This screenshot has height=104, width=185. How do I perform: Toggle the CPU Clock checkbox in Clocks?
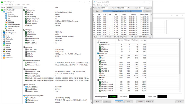pos(100,82)
